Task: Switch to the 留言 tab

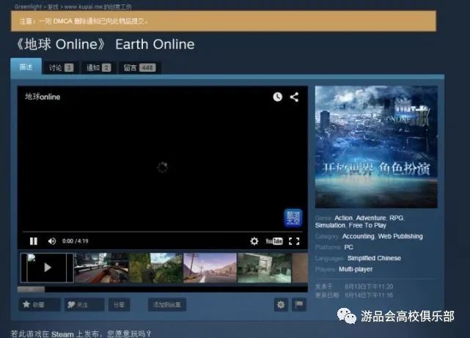Action: (140, 67)
